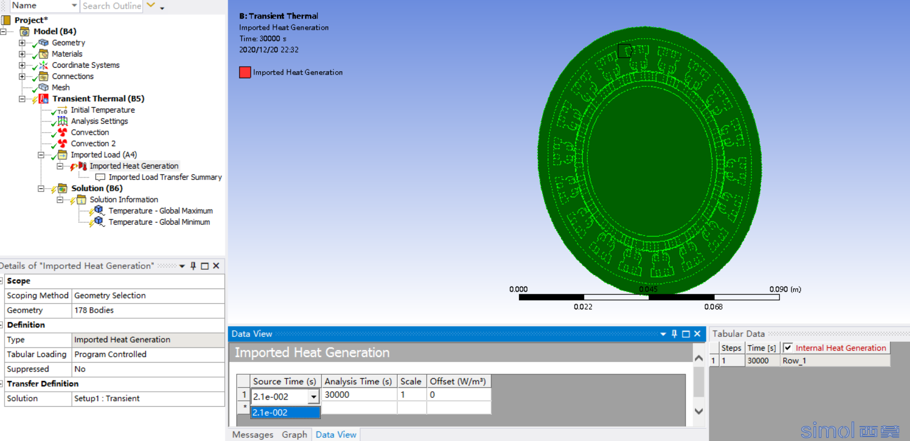Click the Materials node icon
This screenshot has width=910, height=441.
click(43, 54)
